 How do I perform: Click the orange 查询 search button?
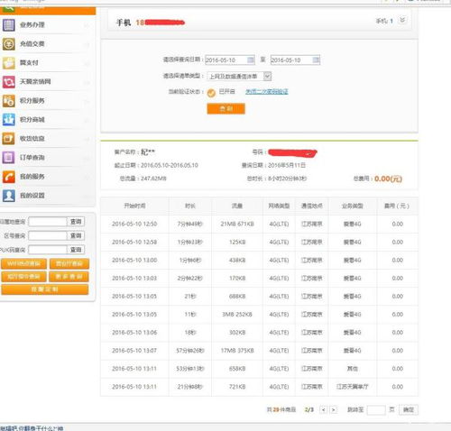225,108
